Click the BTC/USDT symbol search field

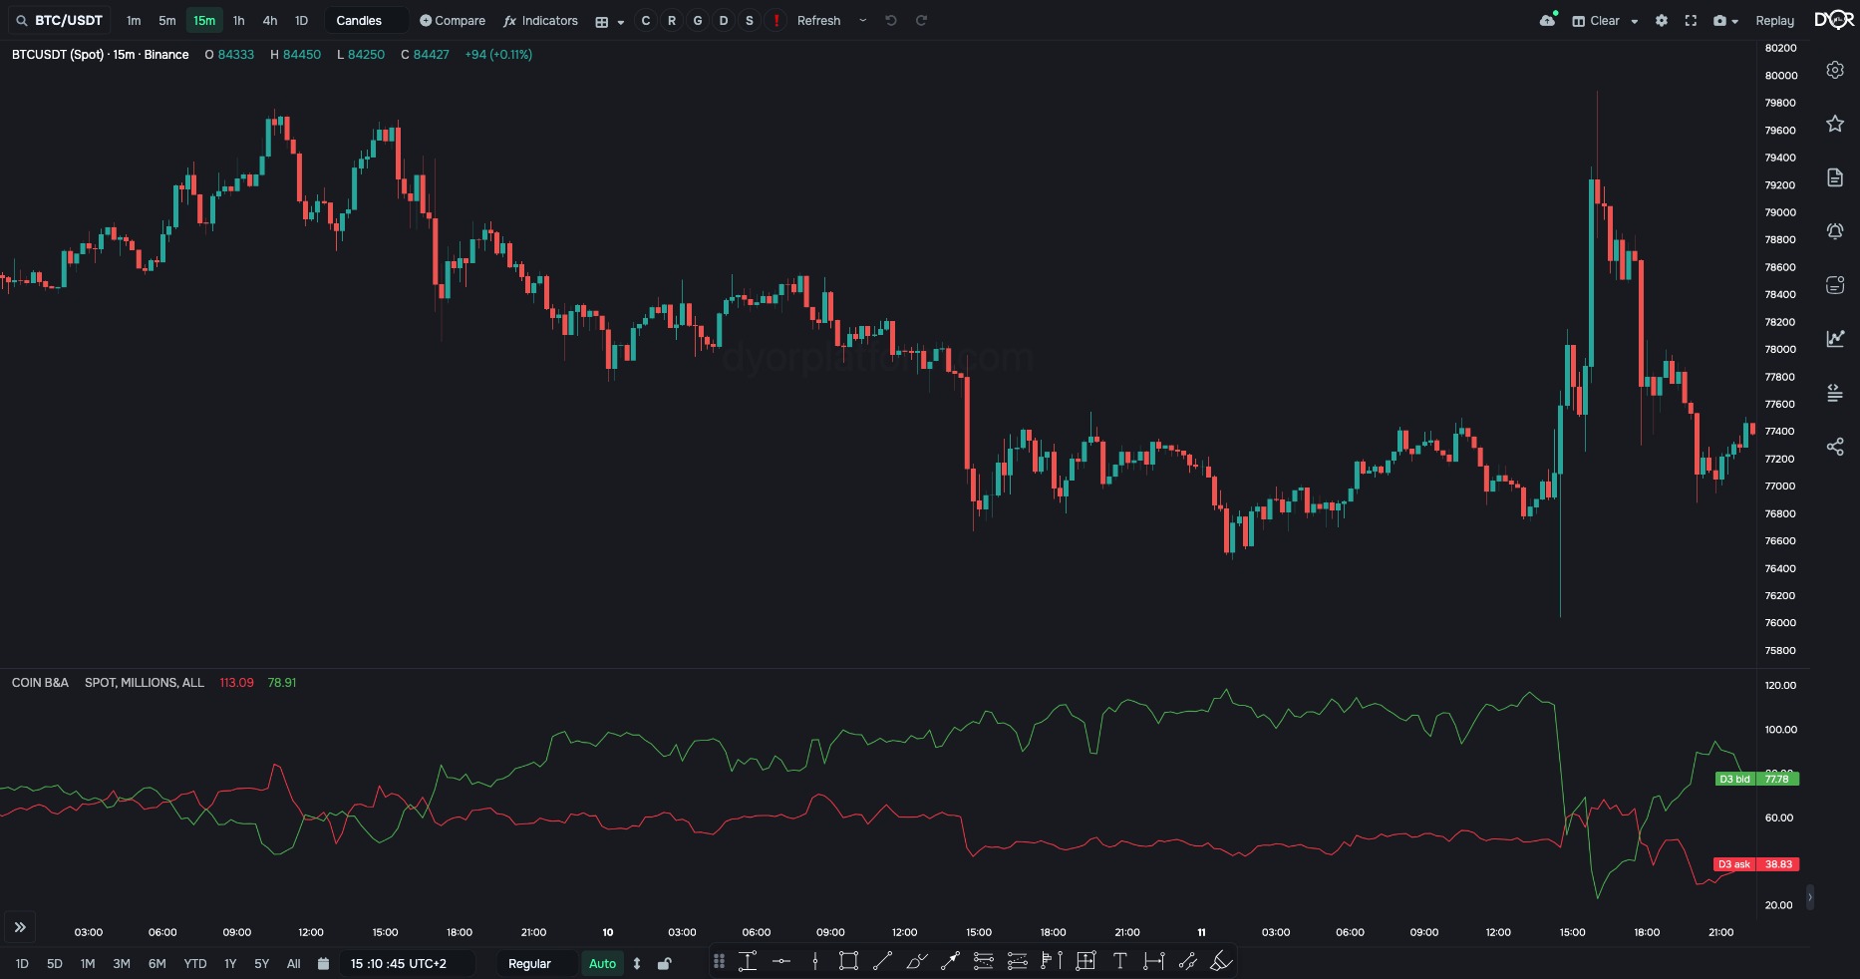60,21
